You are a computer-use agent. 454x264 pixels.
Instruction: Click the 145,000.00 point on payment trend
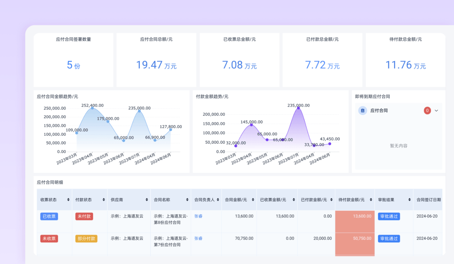(251, 125)
